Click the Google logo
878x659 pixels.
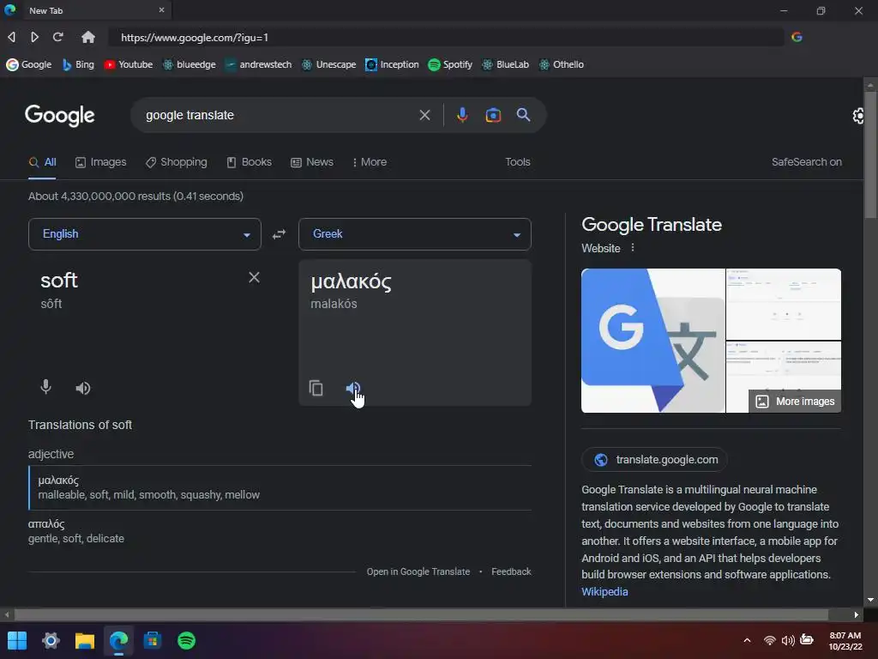[59, 116]
